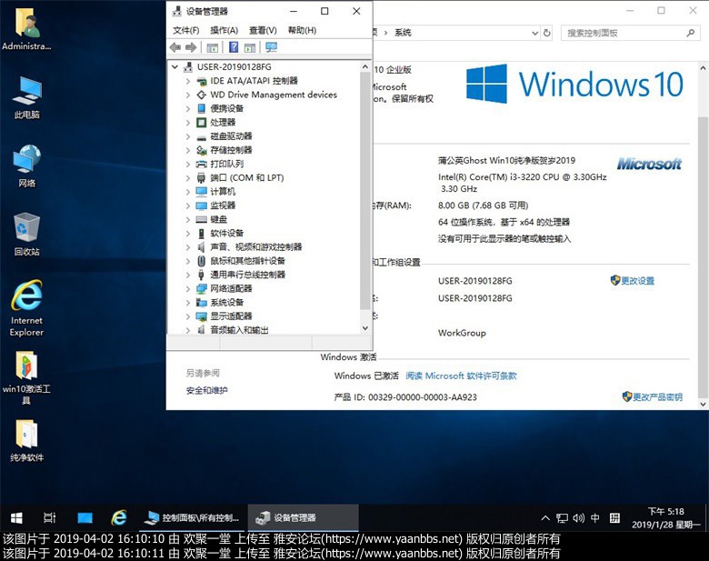Click the 安全和维护 link
Screen dimensions: 709x561
tap(206, 390)
